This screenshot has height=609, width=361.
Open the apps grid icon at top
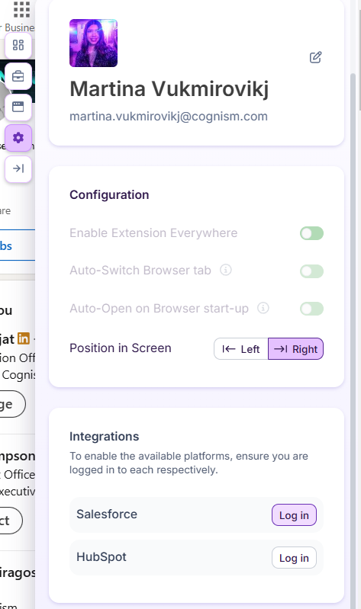[21, 10]
